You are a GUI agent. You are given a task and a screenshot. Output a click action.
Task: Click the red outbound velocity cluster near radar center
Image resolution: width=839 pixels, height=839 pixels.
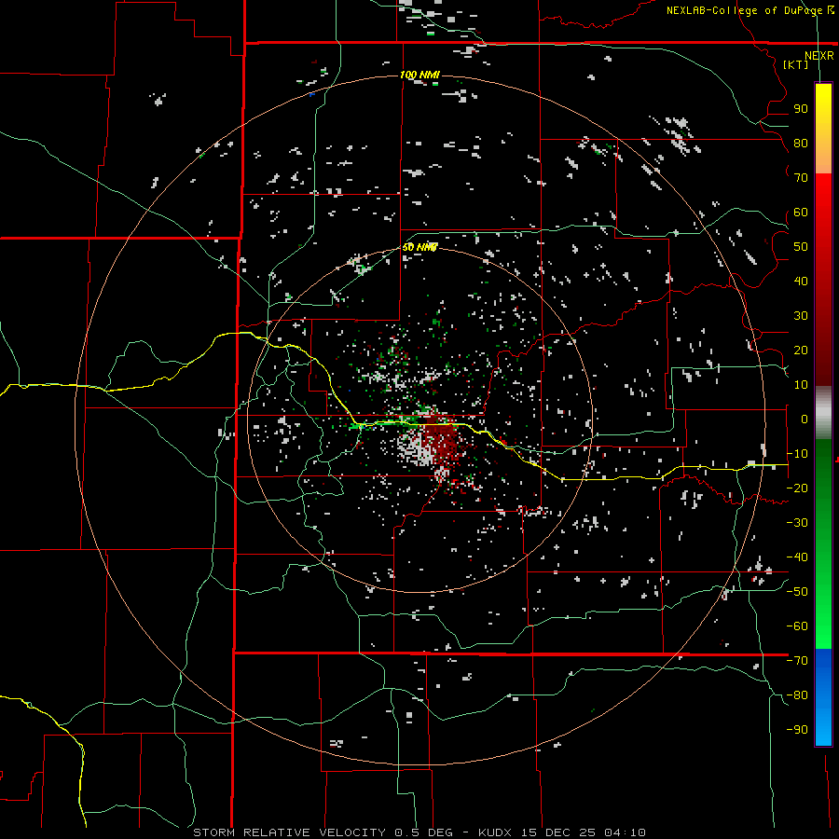(x=443, y=440)
